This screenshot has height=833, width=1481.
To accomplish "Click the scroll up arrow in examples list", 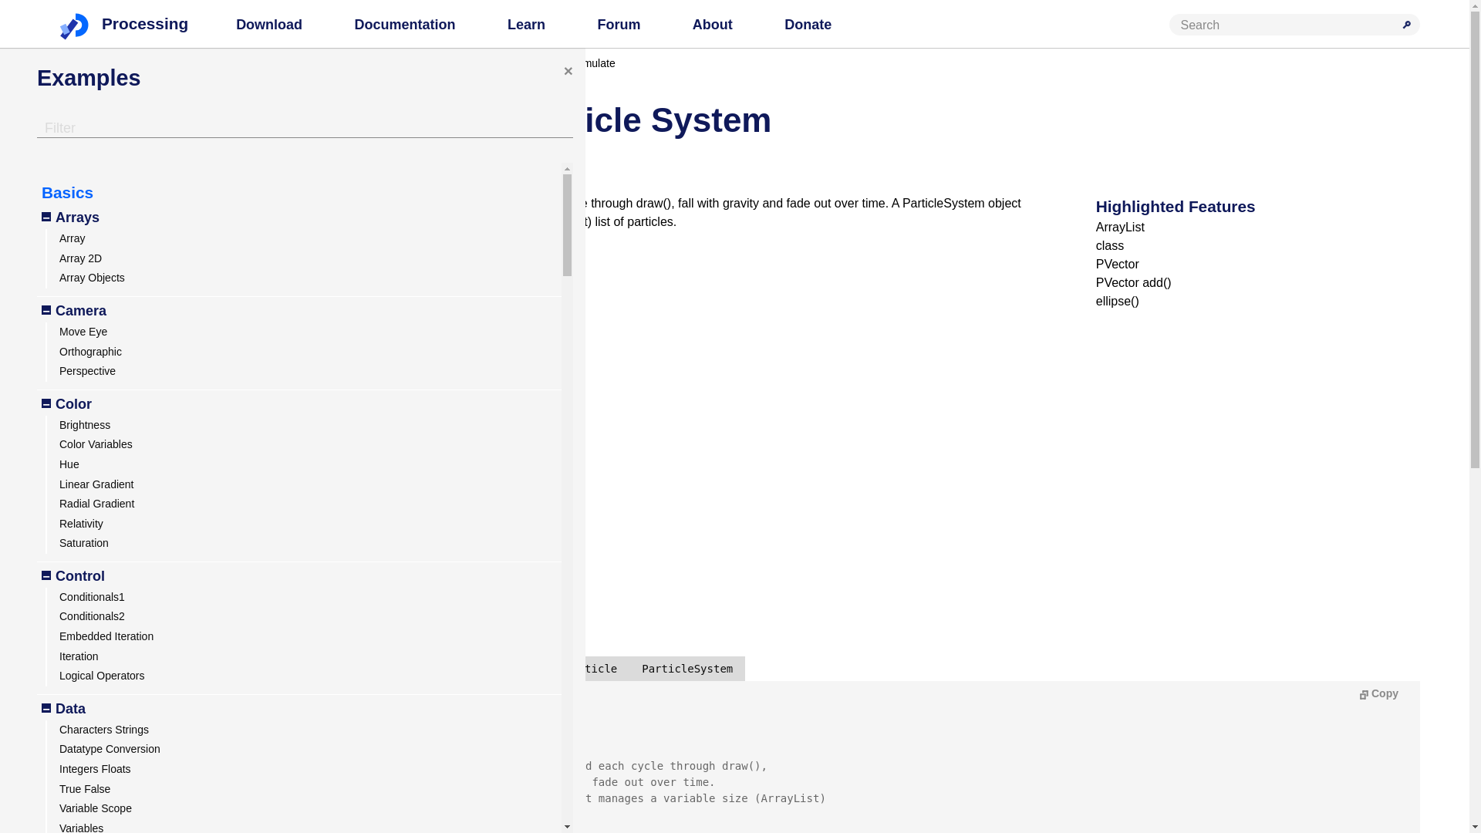I will (567, 169).
